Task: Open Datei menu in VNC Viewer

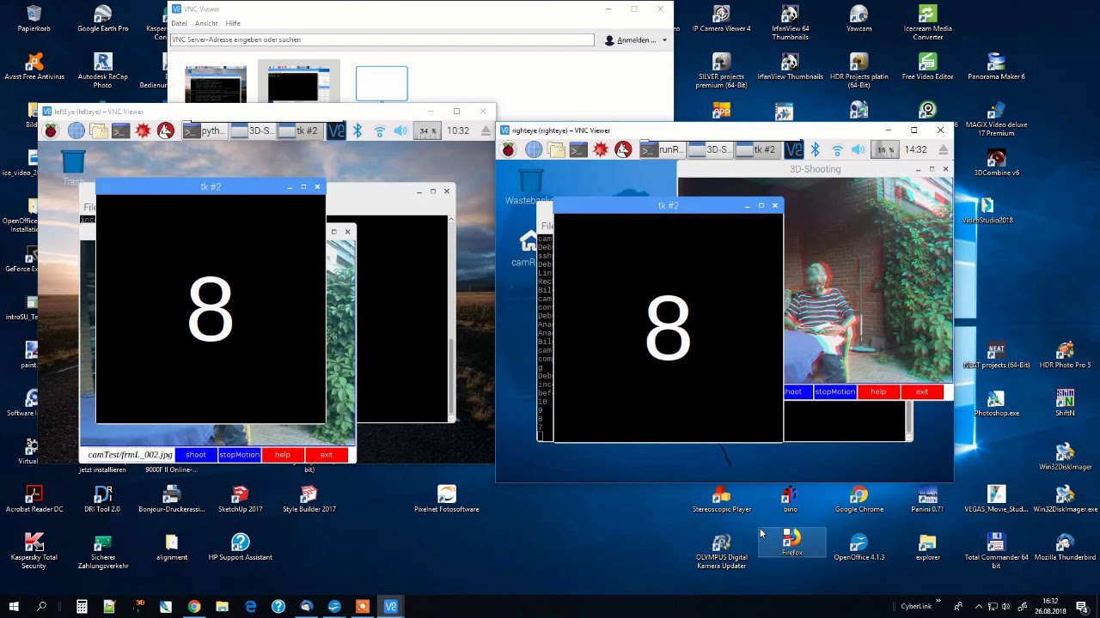Action: click(x=179, y=23)
